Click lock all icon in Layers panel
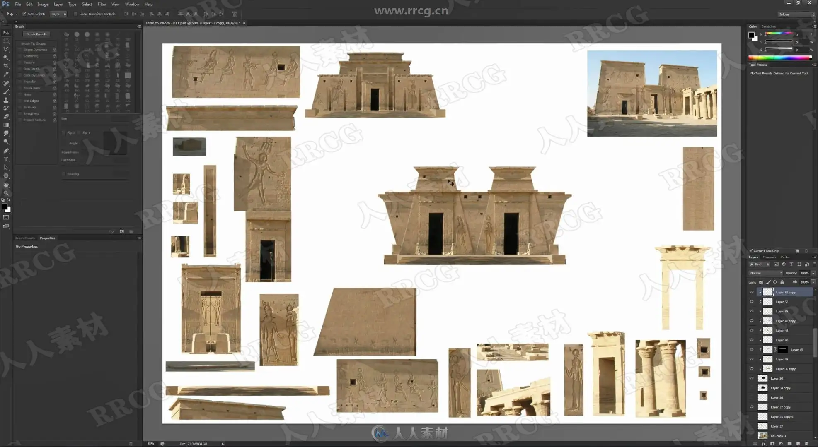Image resolution: width=818 pixels, height=447 pixels. click(x=782, y=282)
